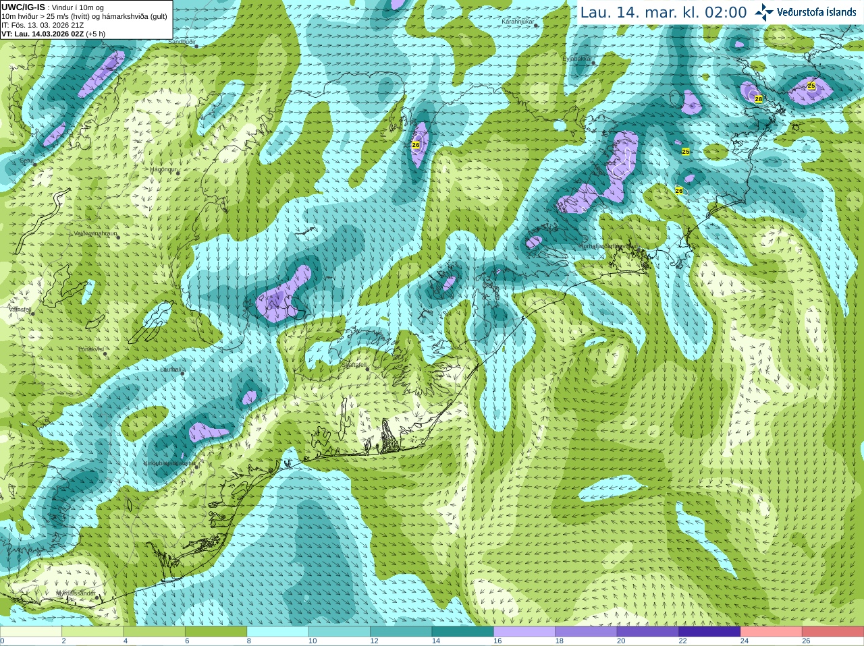Select the Setur station marker
The height and width of the screenshot is (646, 864).
[x=35, y=164]
